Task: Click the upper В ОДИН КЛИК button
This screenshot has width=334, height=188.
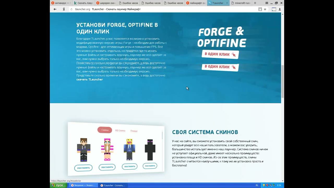Action: (220, 54)
